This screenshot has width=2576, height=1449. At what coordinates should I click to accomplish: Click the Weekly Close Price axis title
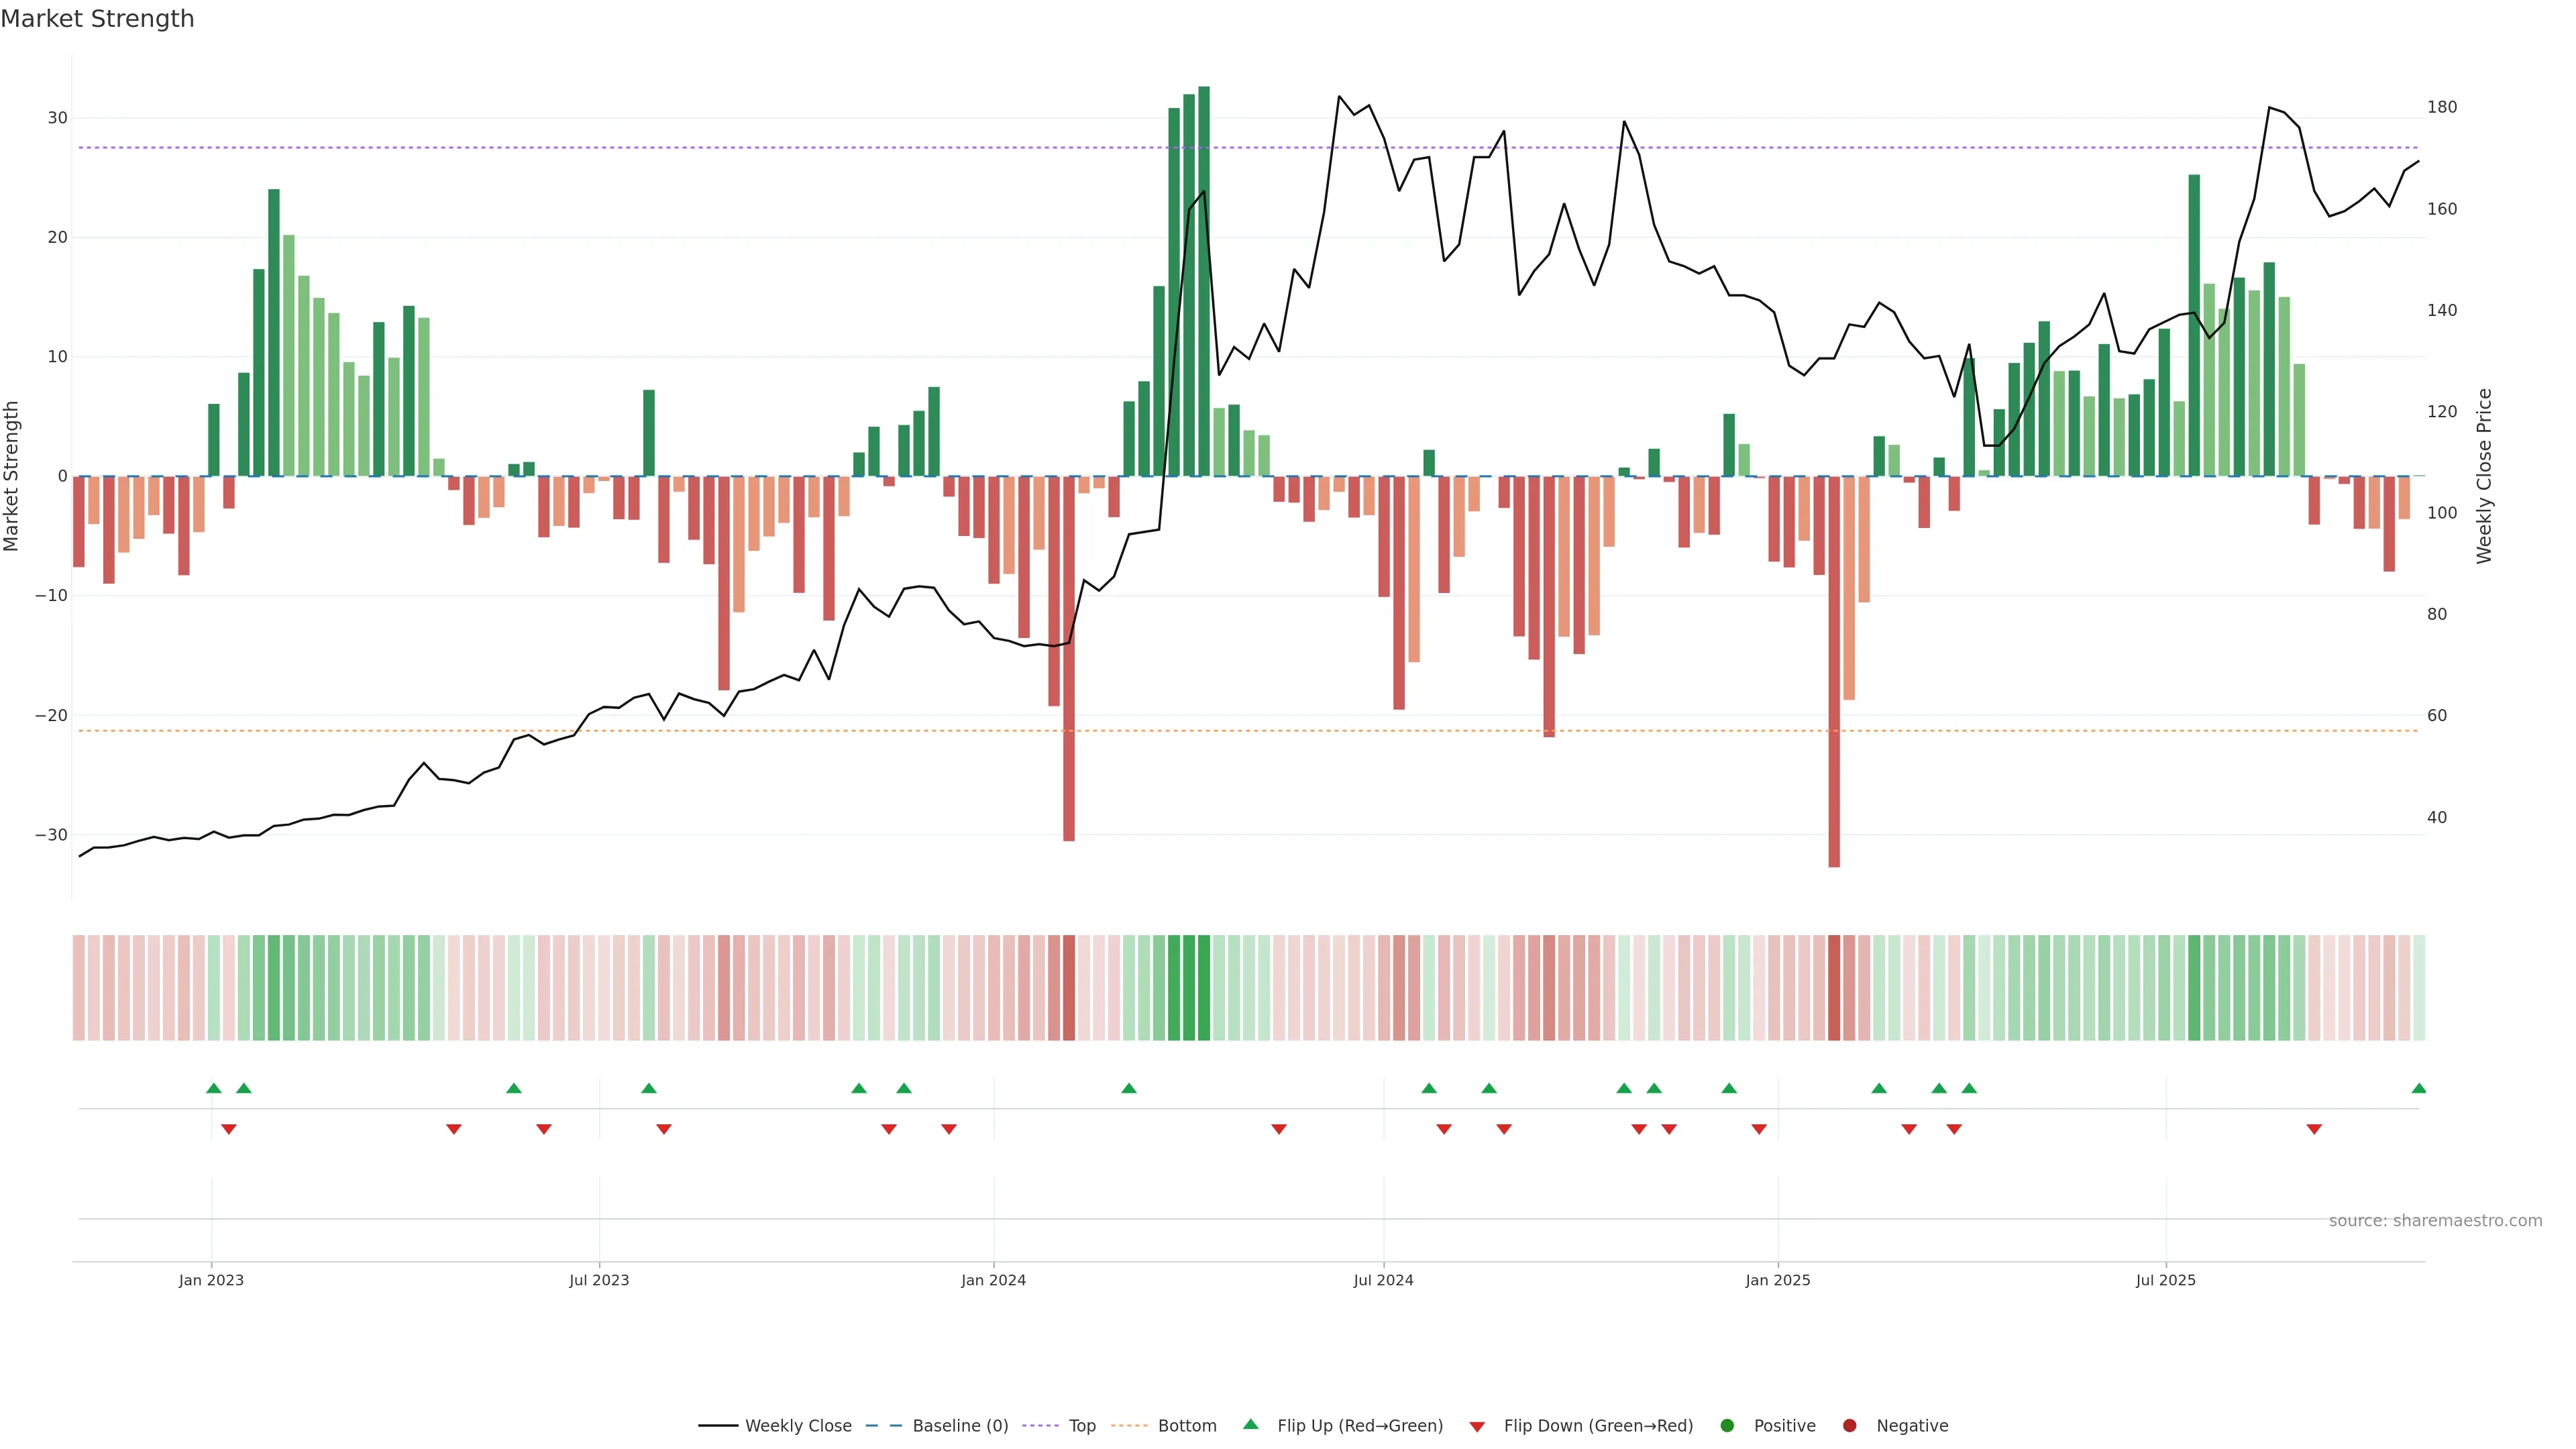click(x=2484, y=476)
